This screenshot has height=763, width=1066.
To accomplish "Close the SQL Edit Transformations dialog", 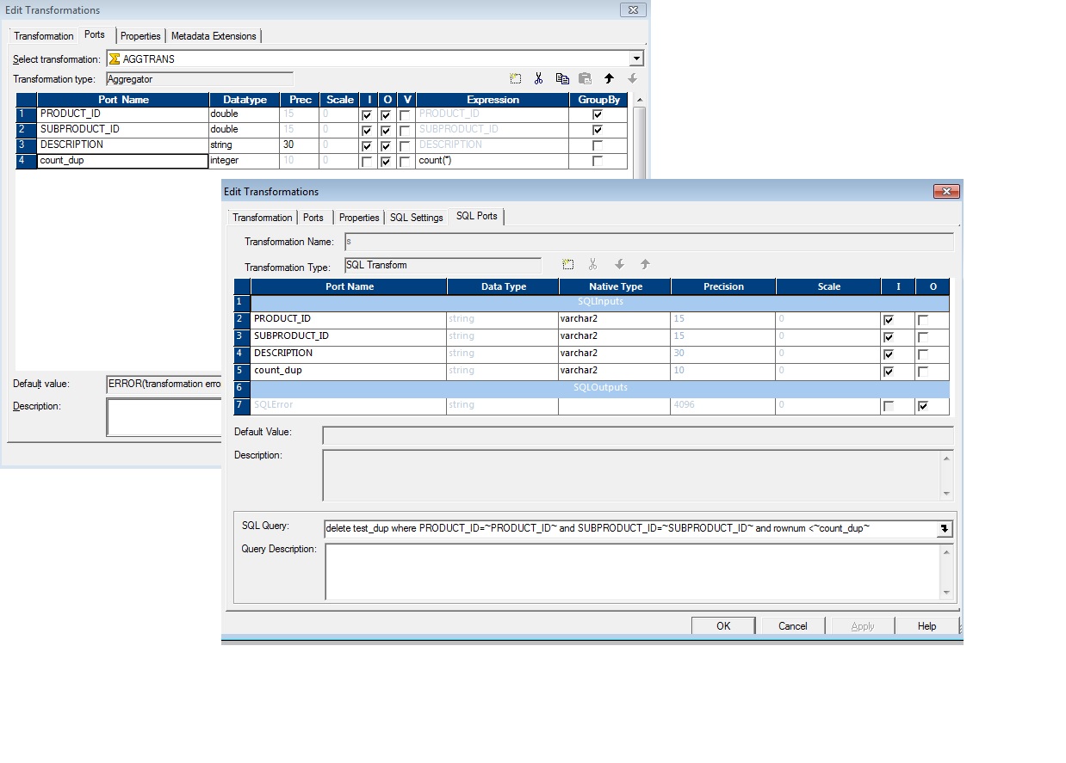I will pyautogui.click(x=946, y=191).
